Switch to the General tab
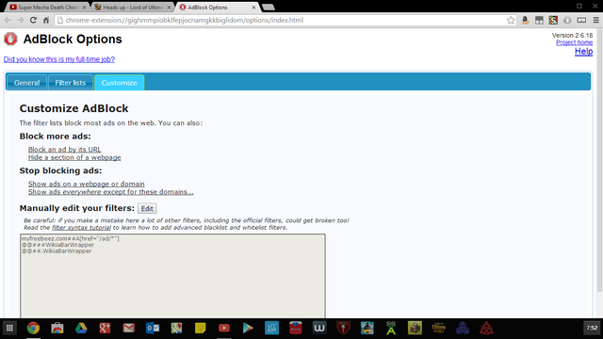The image size is (603, 339). coord(27,83)
